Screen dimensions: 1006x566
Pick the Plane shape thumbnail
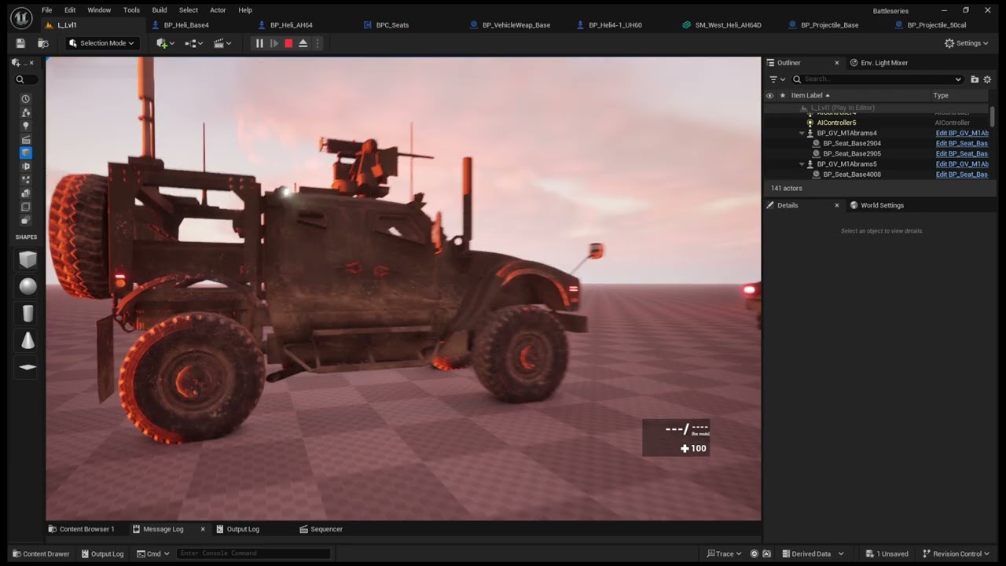click(x=28, y=367)
